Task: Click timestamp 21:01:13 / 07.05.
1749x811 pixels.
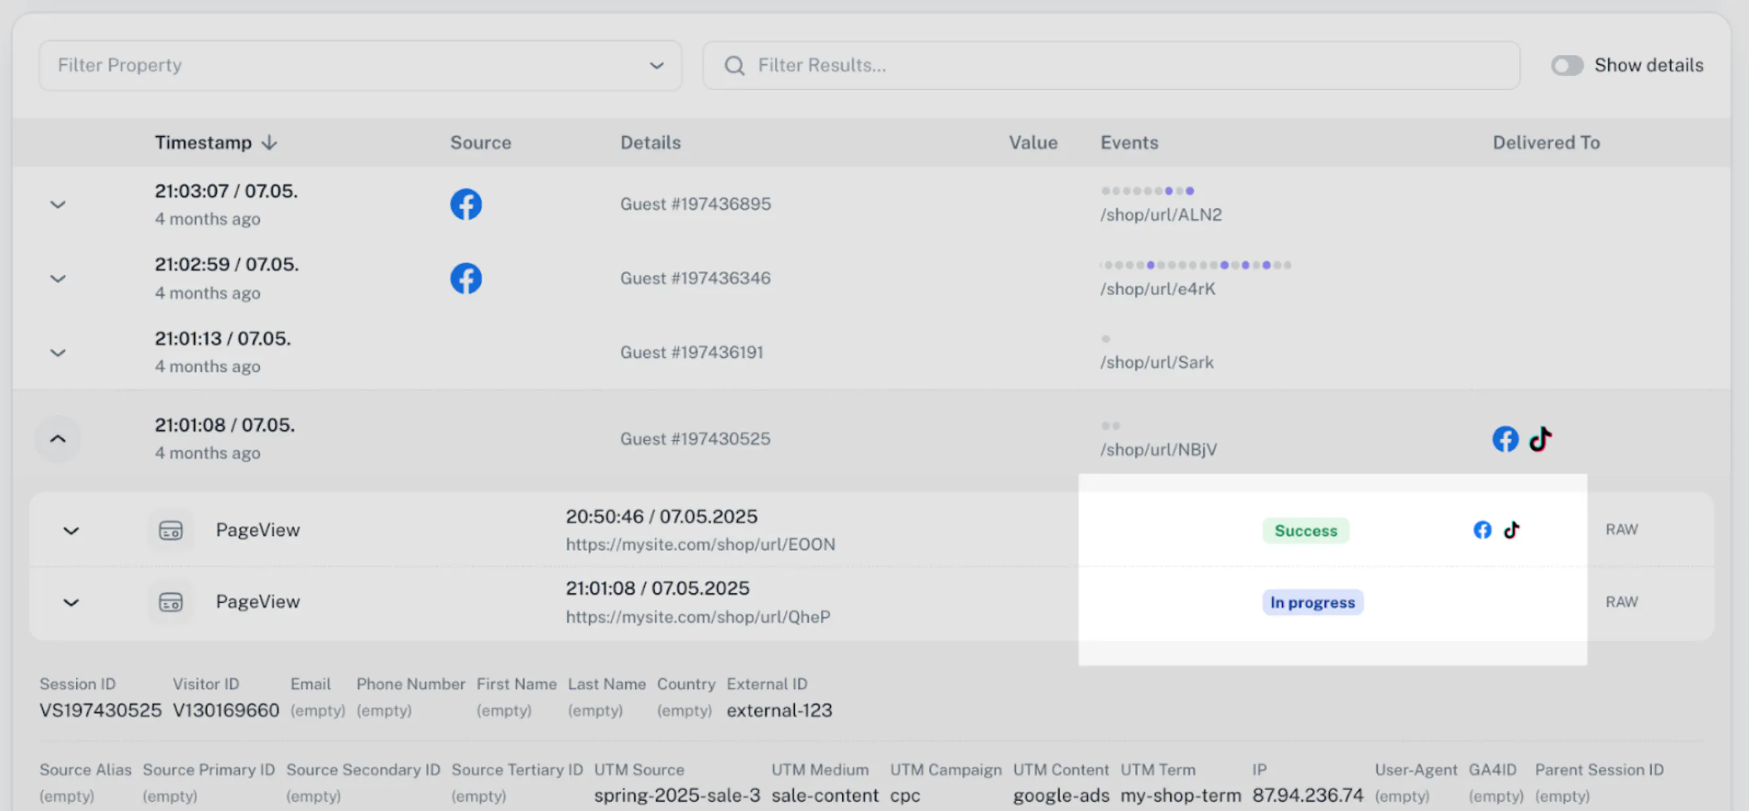Action: (222, 339)
